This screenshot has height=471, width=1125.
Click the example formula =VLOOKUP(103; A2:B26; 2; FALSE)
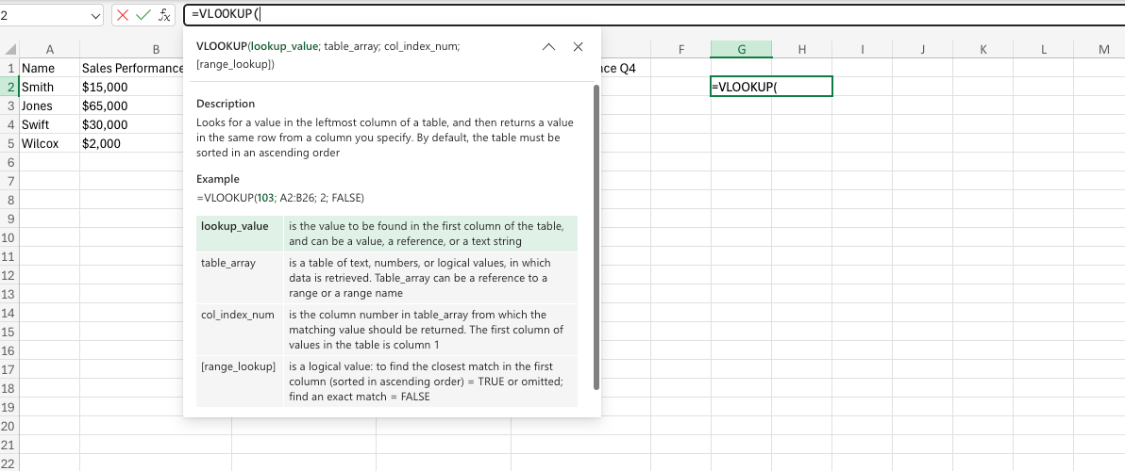(x=280, y=198)
